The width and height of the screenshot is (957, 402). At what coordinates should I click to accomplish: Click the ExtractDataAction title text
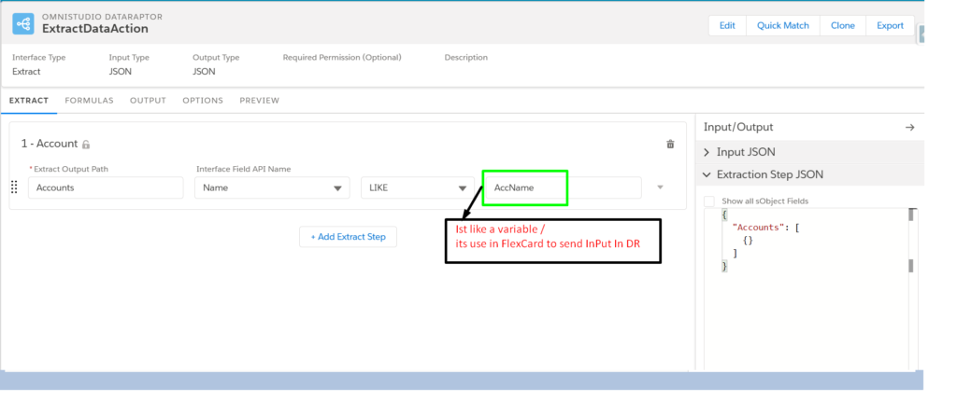[95, 29]
